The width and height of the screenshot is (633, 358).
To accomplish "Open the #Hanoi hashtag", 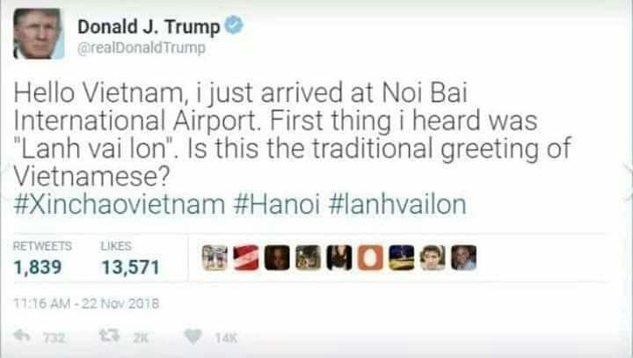I will coord(277,204).
